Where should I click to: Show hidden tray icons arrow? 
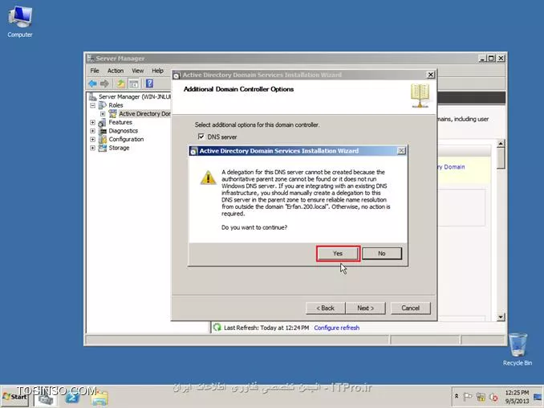click(x=457, y=396)
